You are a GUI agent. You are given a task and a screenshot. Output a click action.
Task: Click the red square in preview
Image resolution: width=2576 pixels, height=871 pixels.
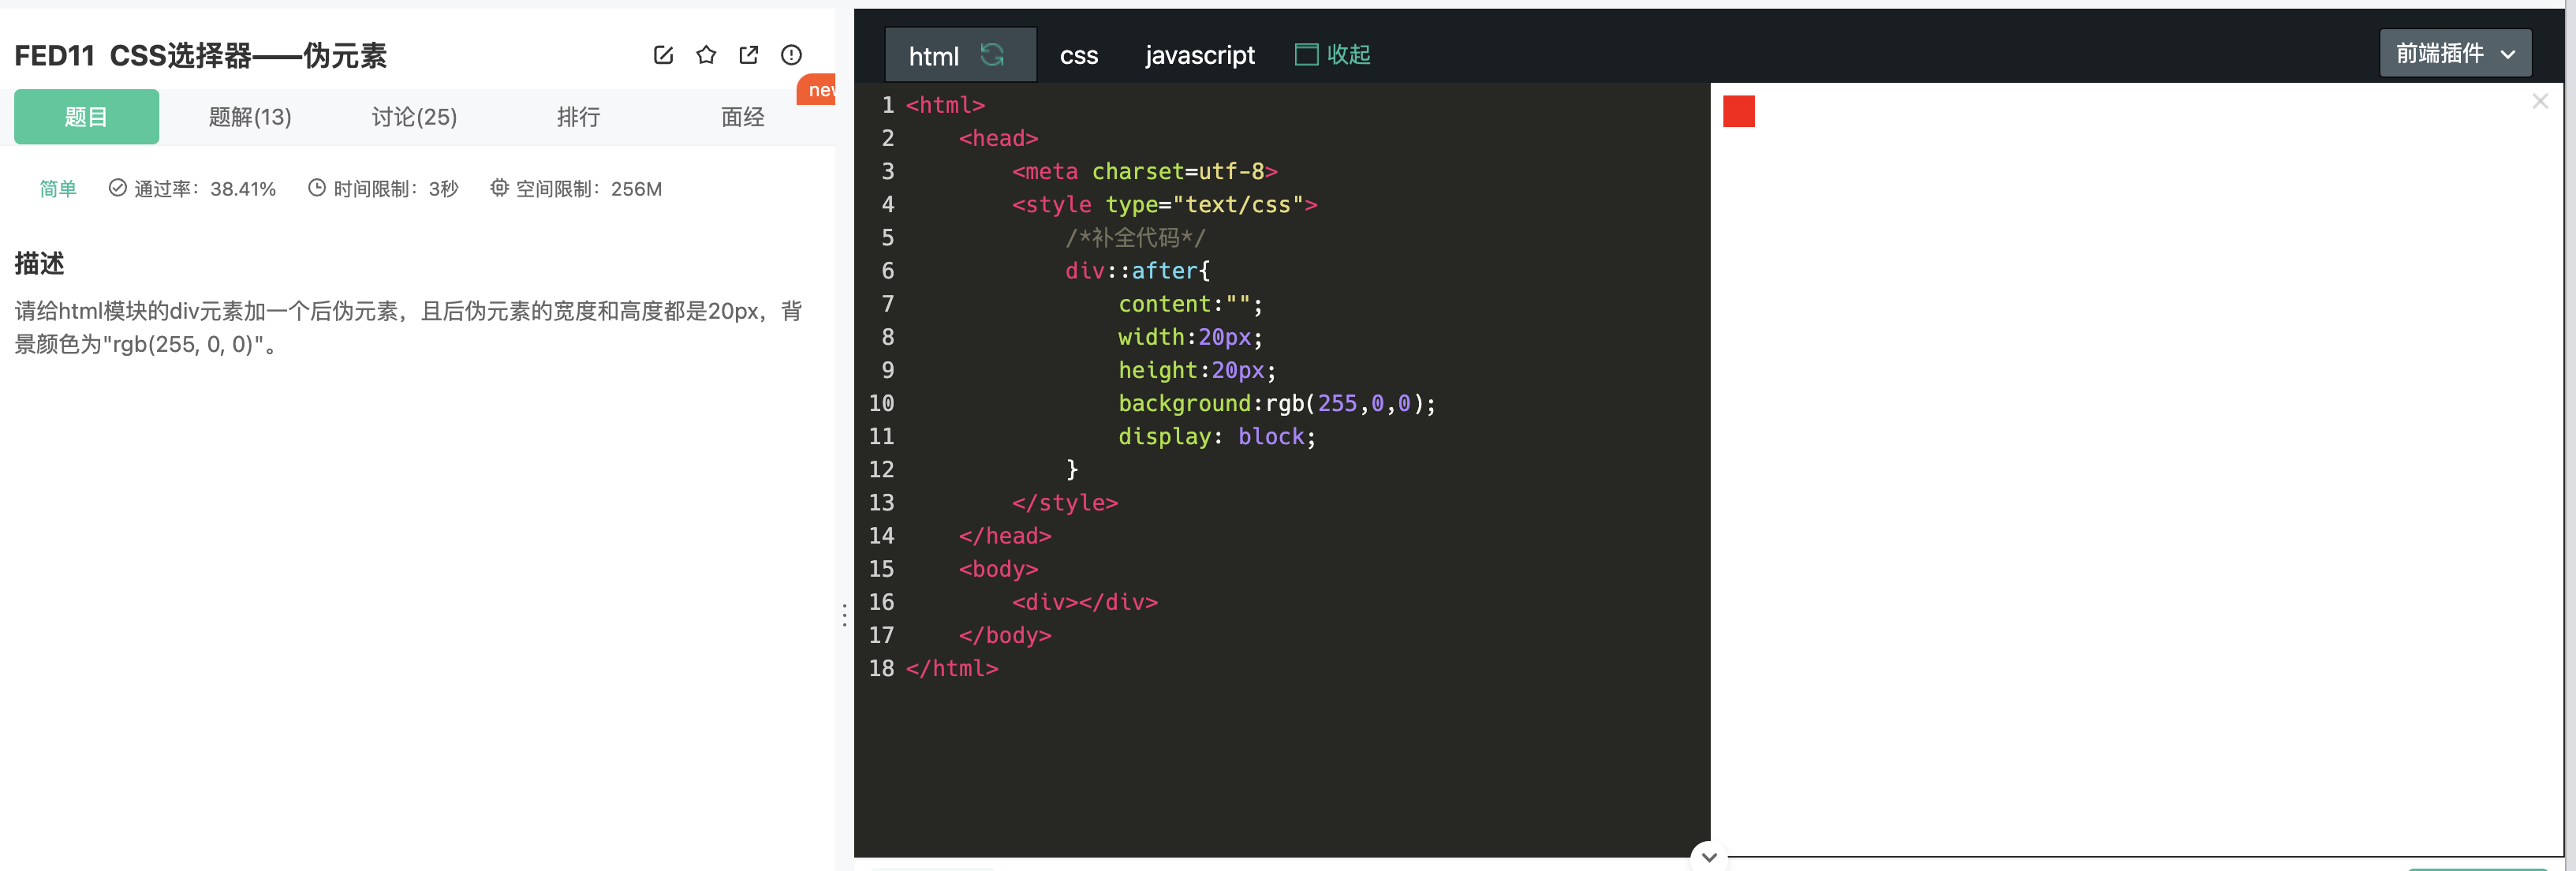pyautogui.click(x=1738, y=111)
